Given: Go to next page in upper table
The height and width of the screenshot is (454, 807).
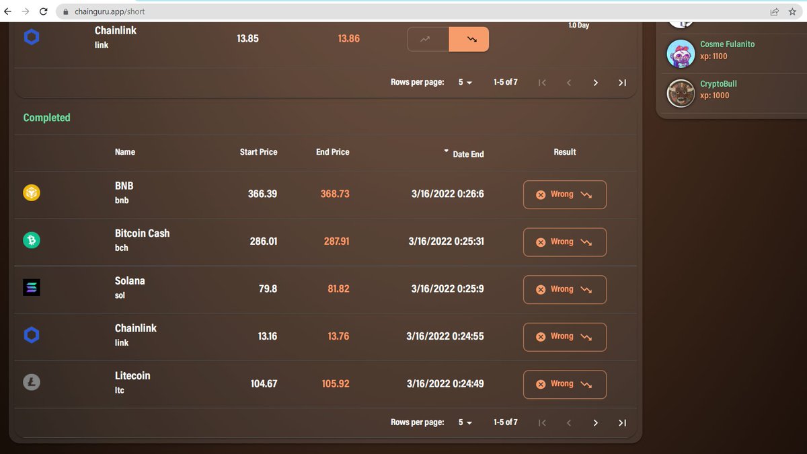Looking at the screenshot, I should pyautogui.click(x=596, y=83).
